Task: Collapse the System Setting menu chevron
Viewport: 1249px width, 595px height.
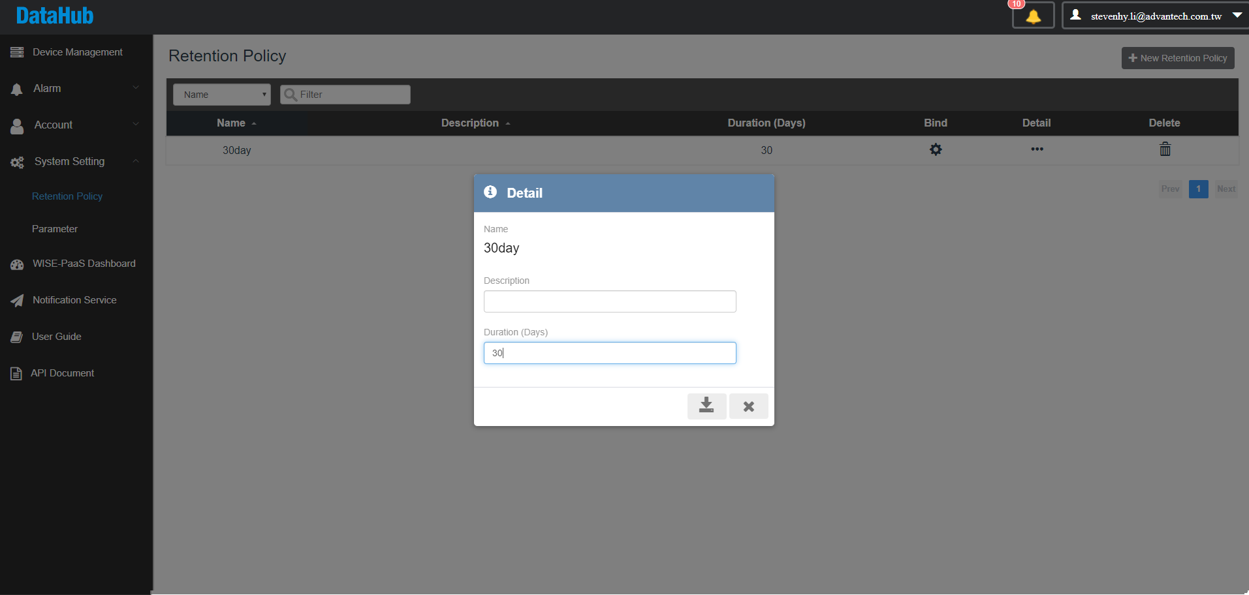Action: (x=136, y=160)
